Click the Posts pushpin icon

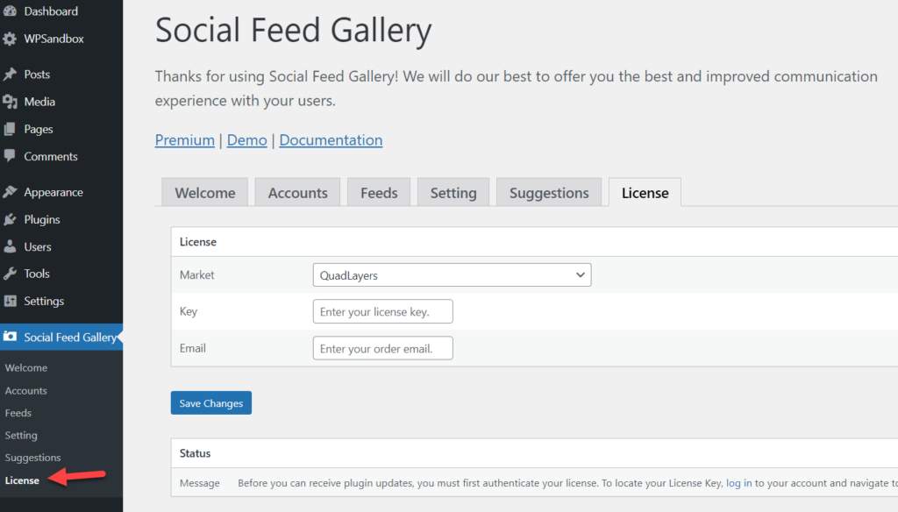10,74
